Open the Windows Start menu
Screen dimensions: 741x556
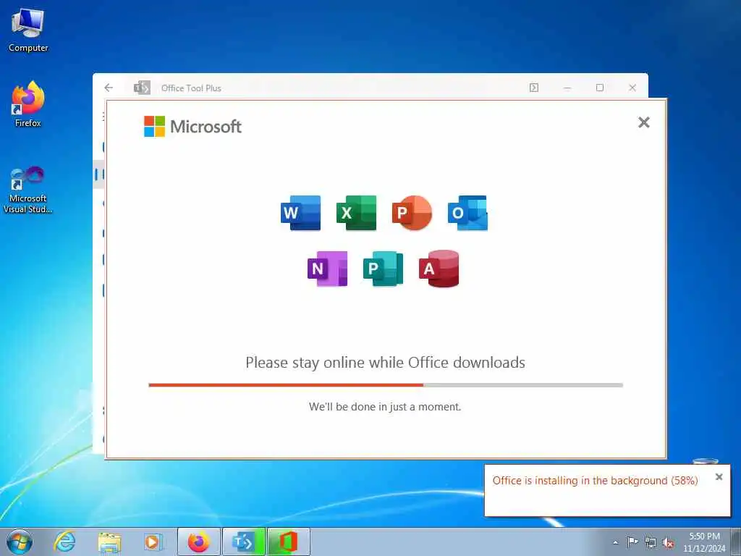pyautogui.click(x=20, y=542)
